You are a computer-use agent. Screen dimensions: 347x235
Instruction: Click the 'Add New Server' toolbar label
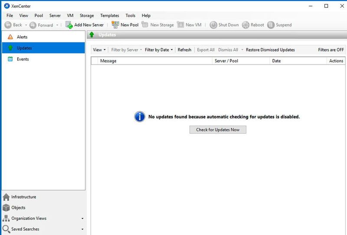click(x=89, y=25)
